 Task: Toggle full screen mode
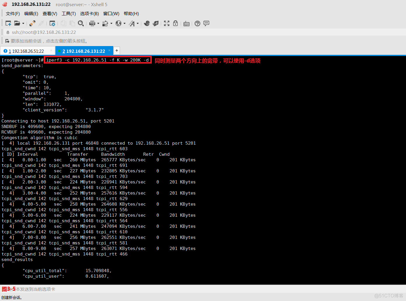(166, 23)
